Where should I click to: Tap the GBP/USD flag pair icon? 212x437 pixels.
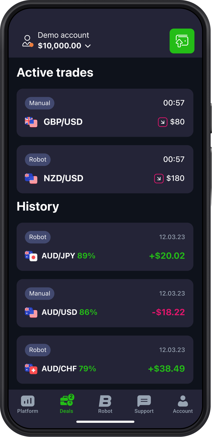click(31, 122)
